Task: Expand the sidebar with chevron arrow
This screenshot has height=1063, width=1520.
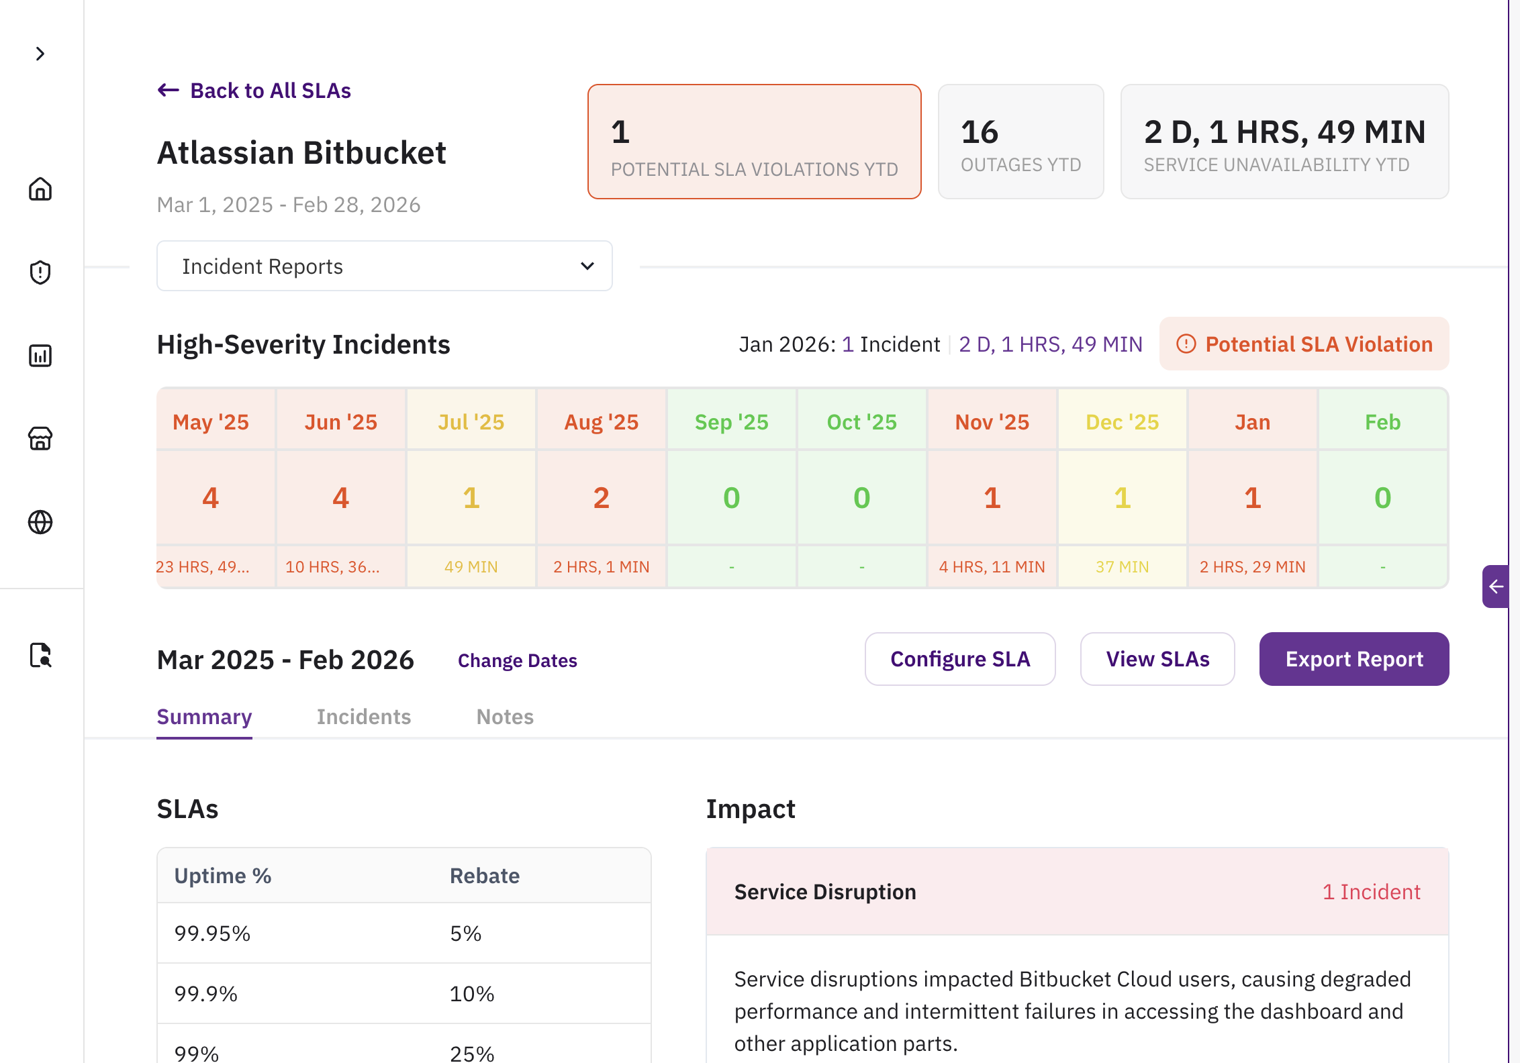Action: click(x=40, y=54)
